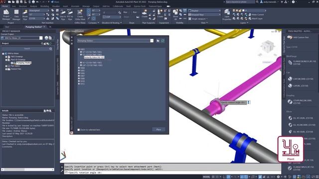319x179 pixels.
Task: Click the folder icon next to dialog dropdown
Action: [158, 41]
